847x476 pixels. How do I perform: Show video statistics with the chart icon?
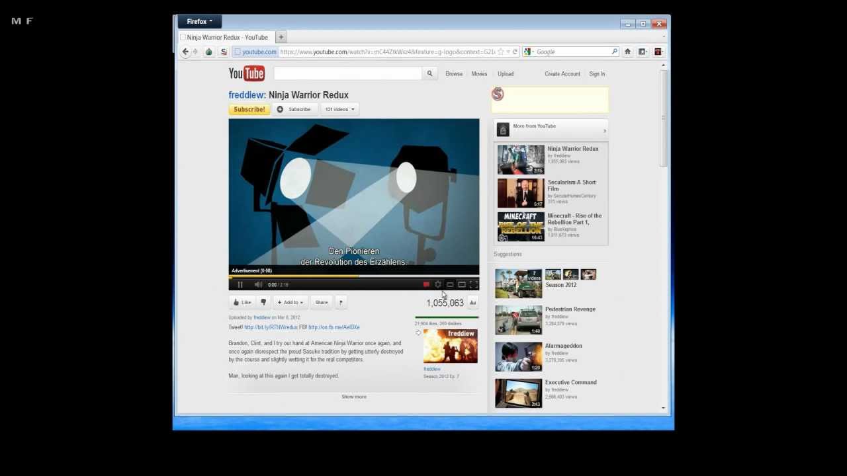click(473, 303)
